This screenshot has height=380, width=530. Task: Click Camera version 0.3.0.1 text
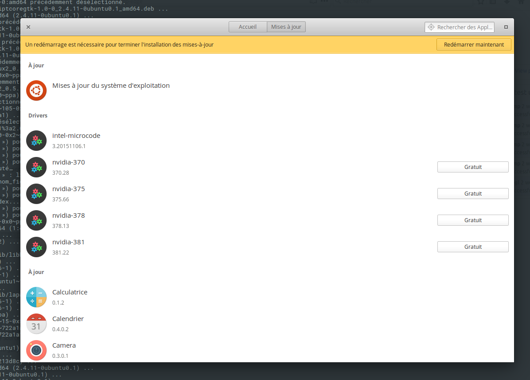[60, 356]
